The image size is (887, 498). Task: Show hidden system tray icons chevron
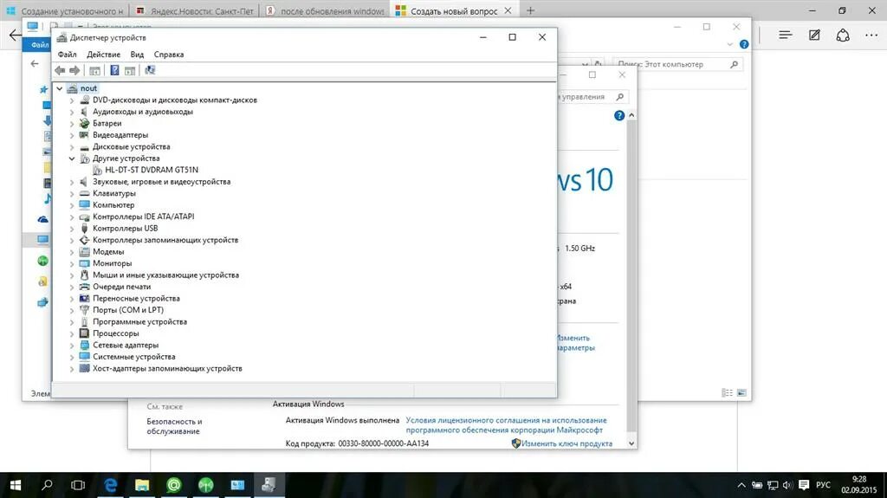(x=741, y=485)
